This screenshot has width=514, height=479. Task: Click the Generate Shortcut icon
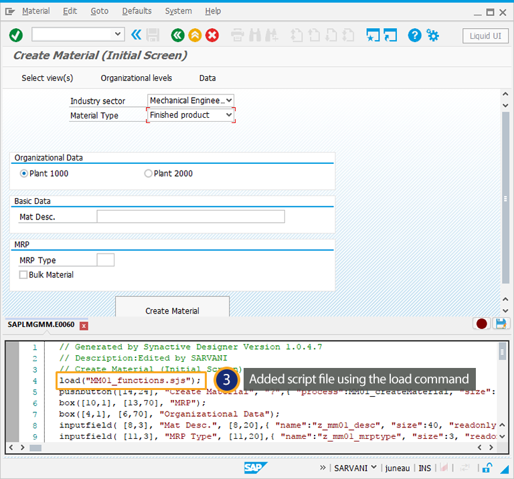click(x=390, y=35)
